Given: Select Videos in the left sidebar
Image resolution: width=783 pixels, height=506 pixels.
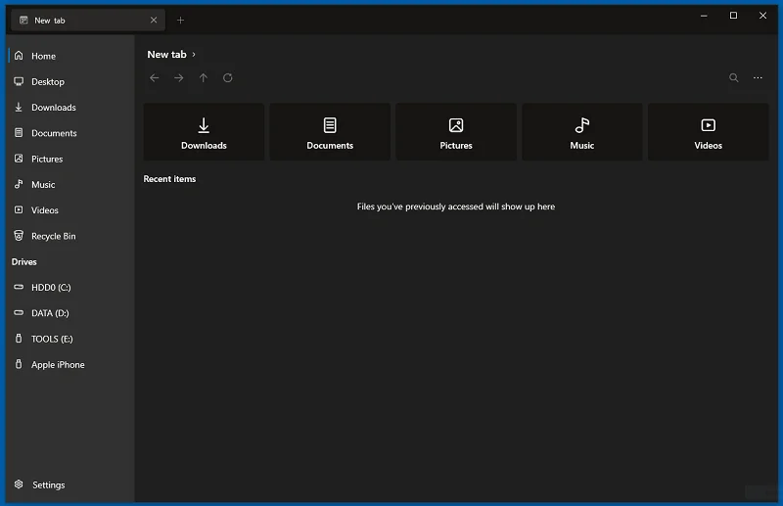Looking at the screenshot, I should (69, 210).
